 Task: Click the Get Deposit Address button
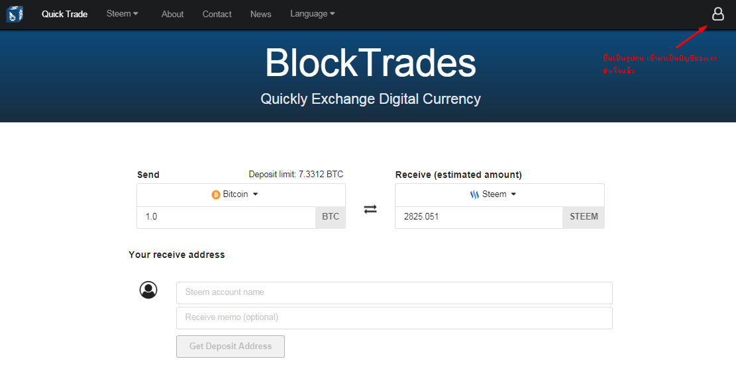[x=231, y=347]
